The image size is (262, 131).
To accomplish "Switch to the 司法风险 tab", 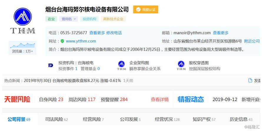I will (56, 119).
